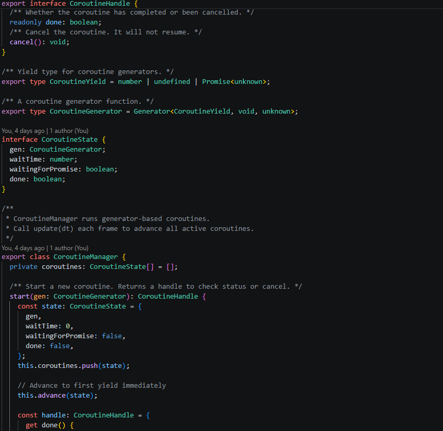Click 'undefined' in the CoroutineYield union
This screenshot has height=431, width=443.
[x=172, y=82]
